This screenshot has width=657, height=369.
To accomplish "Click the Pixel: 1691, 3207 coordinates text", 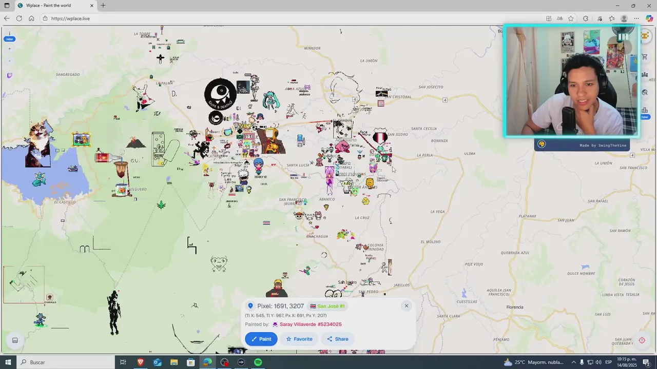I will (x=280, y=306).
